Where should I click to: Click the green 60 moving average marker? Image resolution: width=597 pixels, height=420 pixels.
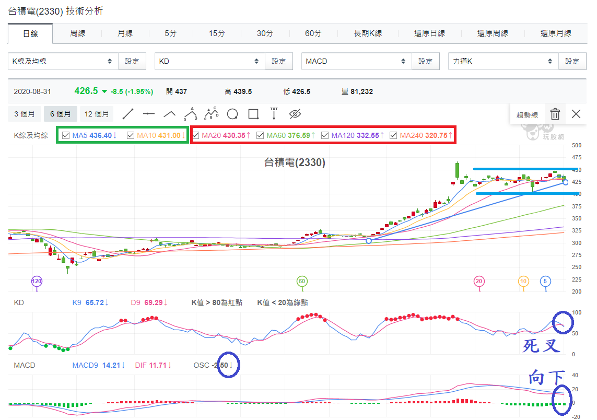[x=302, y=282]
